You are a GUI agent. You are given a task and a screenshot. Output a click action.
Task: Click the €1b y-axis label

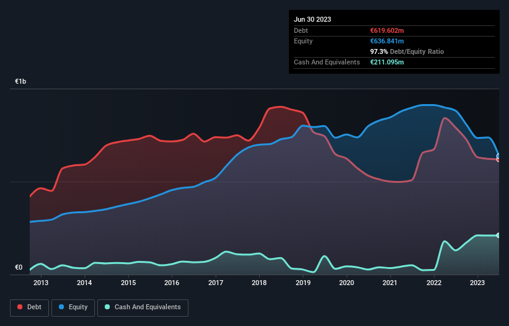pyautogui.click(x=20, y=81)
